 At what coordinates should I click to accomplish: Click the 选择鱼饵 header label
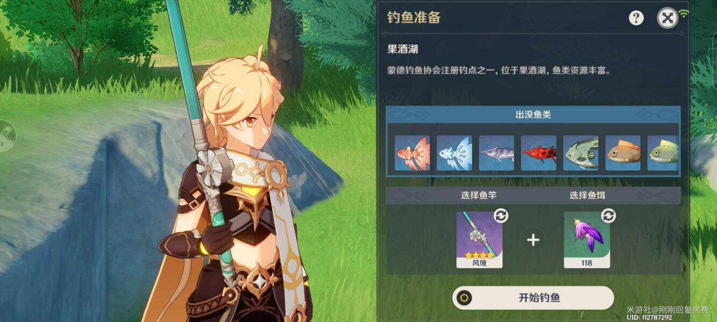coord(587,195)
